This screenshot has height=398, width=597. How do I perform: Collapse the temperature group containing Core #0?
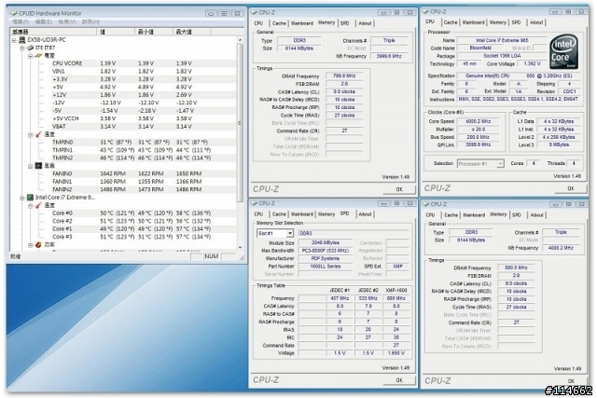coord(30,205)
